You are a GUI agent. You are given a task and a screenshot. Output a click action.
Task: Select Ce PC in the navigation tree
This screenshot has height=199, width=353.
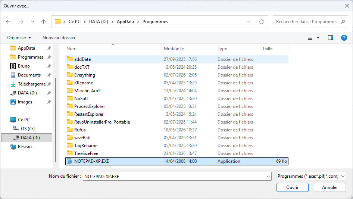pyautogui.click(x=24, y=120)
